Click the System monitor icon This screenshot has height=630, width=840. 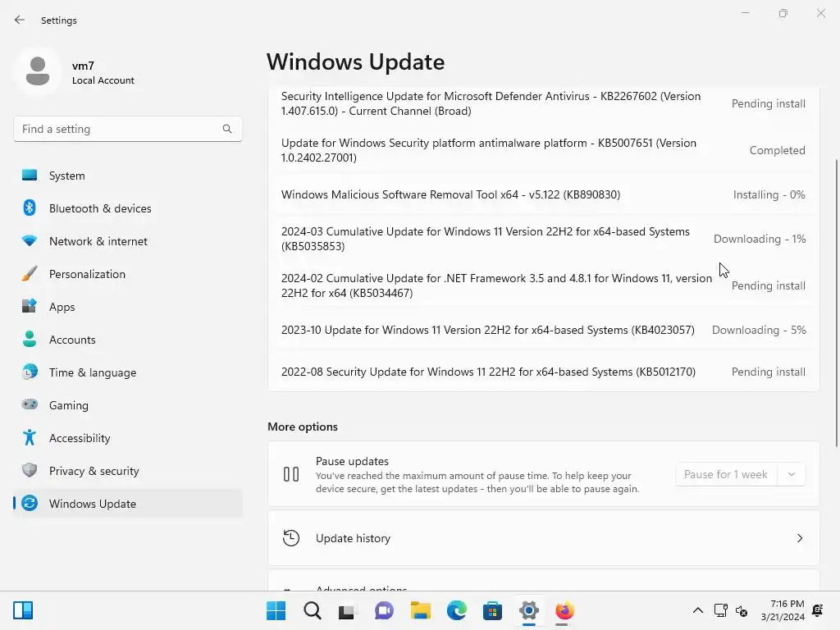[x=30, y=176]
